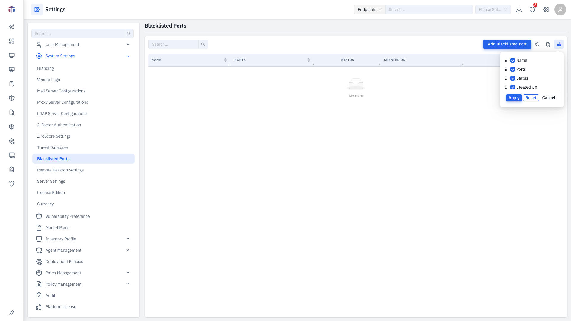This screenshot has height=321, width=571.
Task: Click the pin icon at sidebar bottom
Action: click(x=12, y=313)
